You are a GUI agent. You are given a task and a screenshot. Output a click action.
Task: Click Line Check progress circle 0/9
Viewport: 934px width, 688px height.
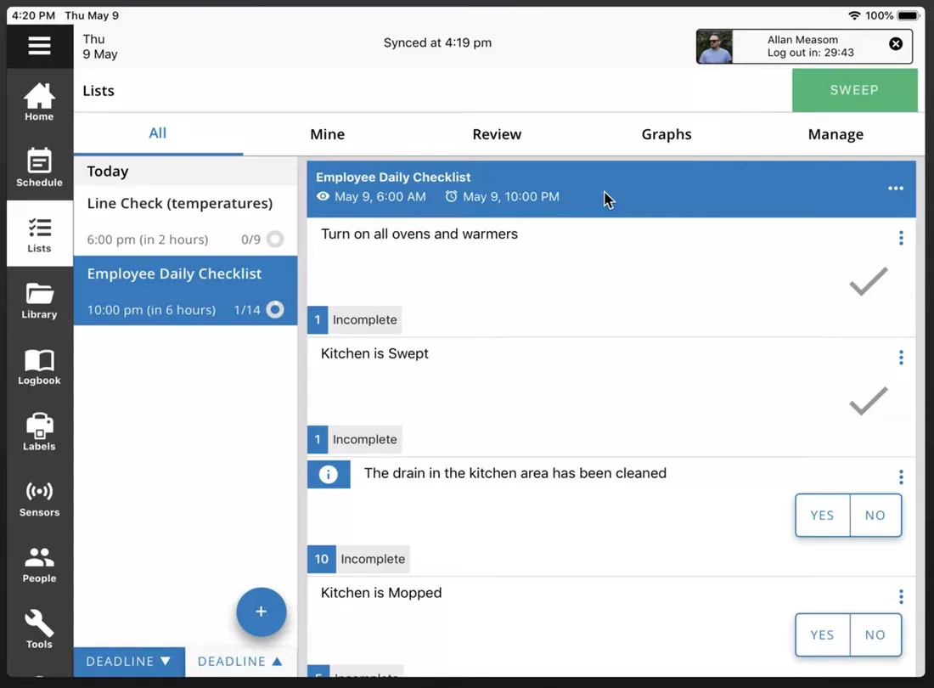274,240
